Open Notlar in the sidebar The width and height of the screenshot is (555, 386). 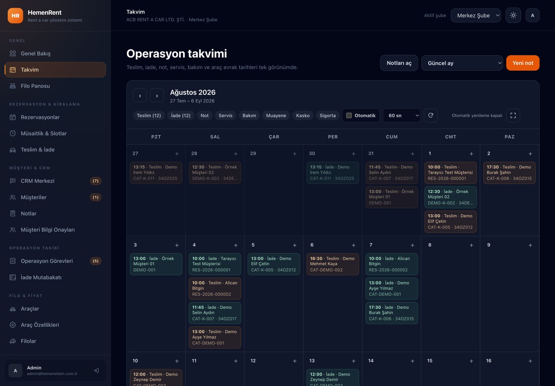click(55, 213)
